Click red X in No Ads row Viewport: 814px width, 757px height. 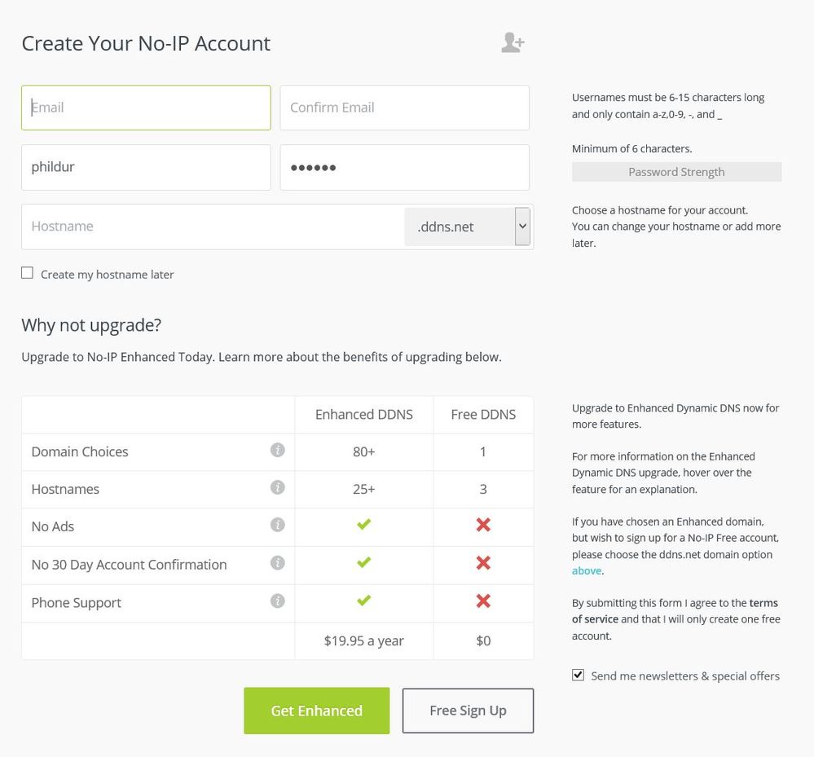click(x=483, y=525)
